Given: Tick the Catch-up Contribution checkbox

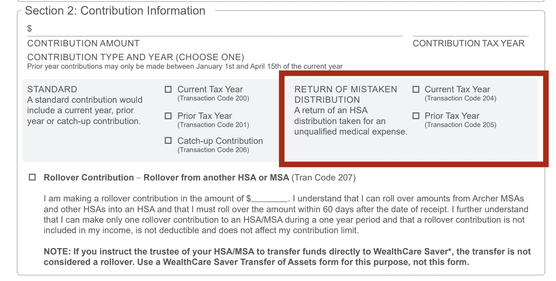Looking at the screenshot, I should [x=168, y=141].
